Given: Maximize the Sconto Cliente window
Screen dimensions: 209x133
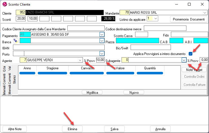Looking at the screenshot, I should tap(189, 4).
